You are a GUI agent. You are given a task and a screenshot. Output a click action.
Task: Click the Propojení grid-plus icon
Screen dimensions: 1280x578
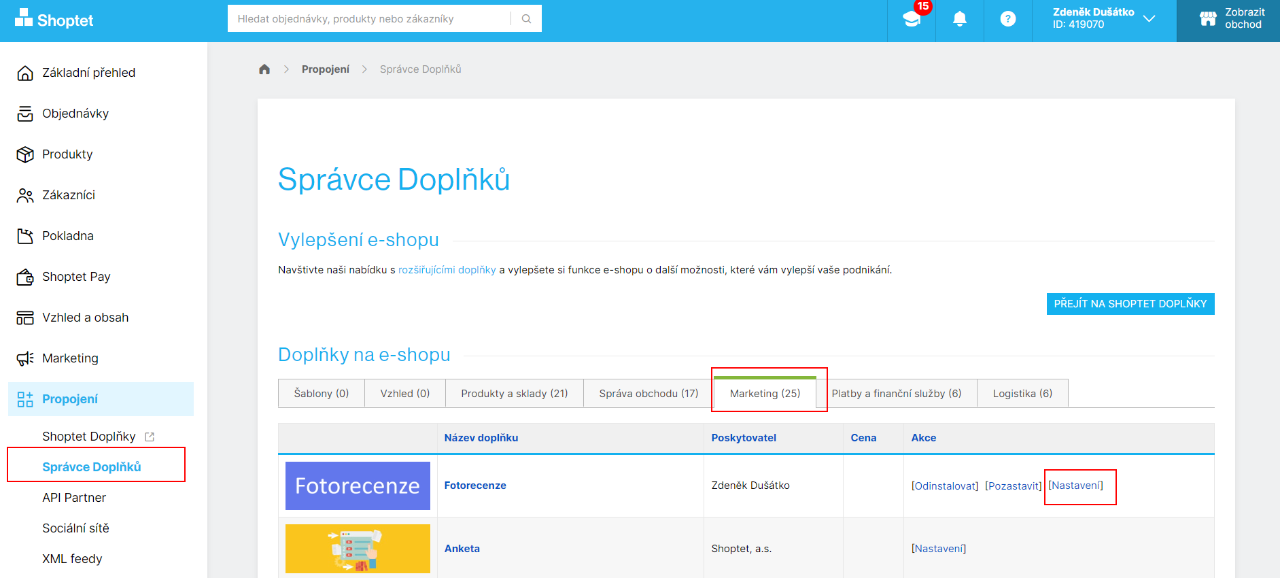pyautogui.click(x=25, y=399)
